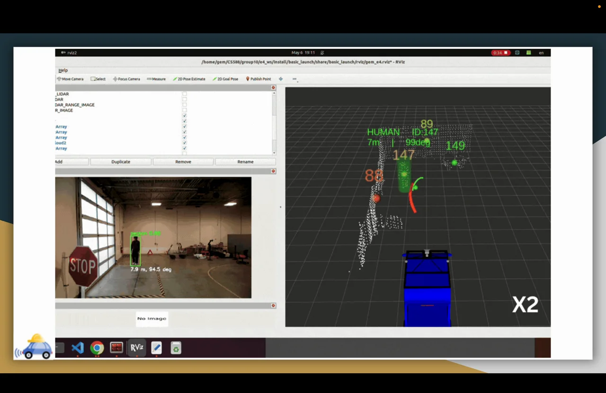Viewport: 606px width, 393px height.
Task: Enable the _LIDAR display checkbox
Action: point(185,94)
